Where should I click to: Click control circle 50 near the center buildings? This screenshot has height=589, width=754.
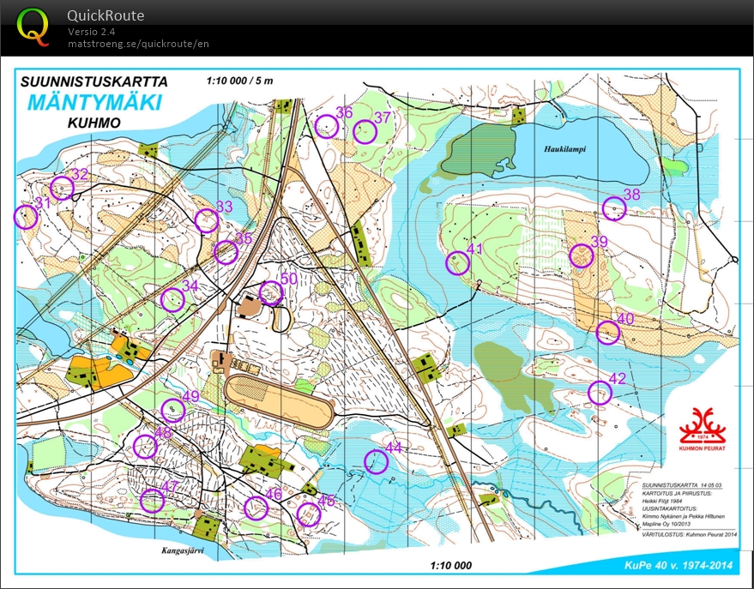click(x=271, y=292)
